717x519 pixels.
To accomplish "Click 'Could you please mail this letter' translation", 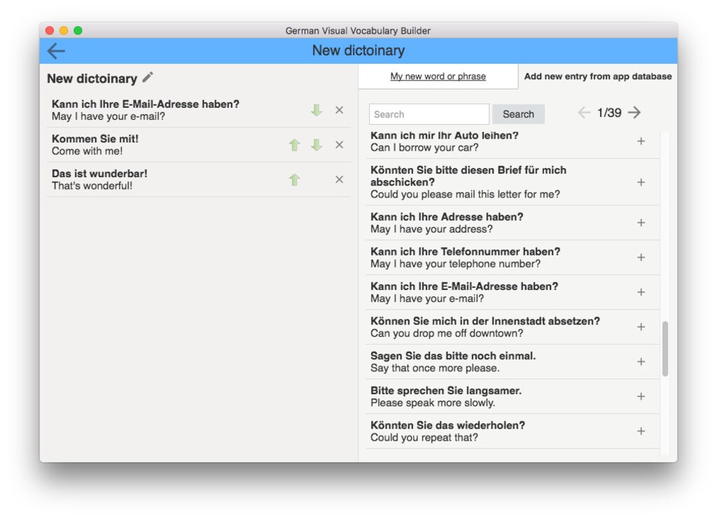I will pyautogui.click(x=465, y=194).
